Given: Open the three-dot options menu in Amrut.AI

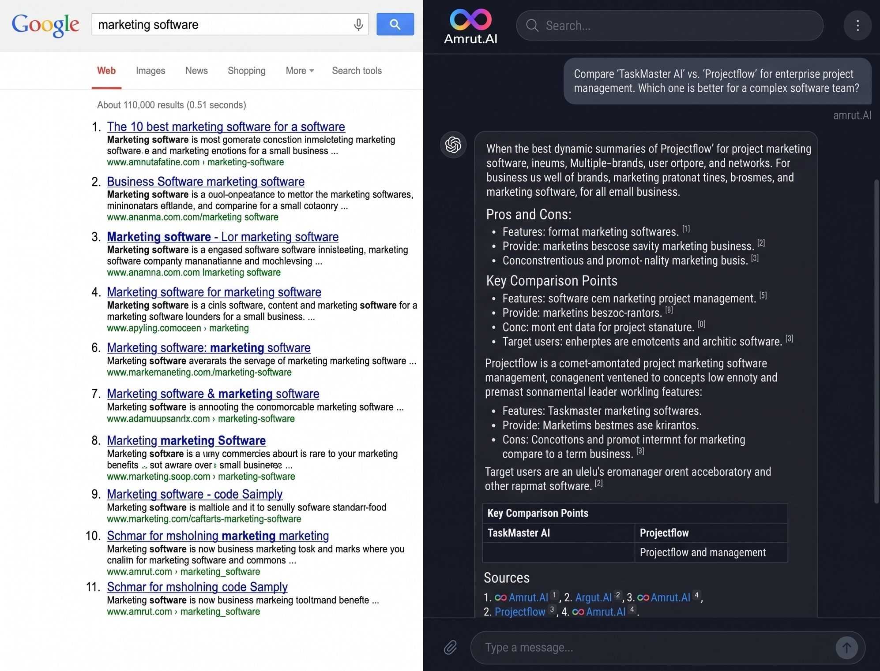Looking at the screenshot, I should [857, 26].
